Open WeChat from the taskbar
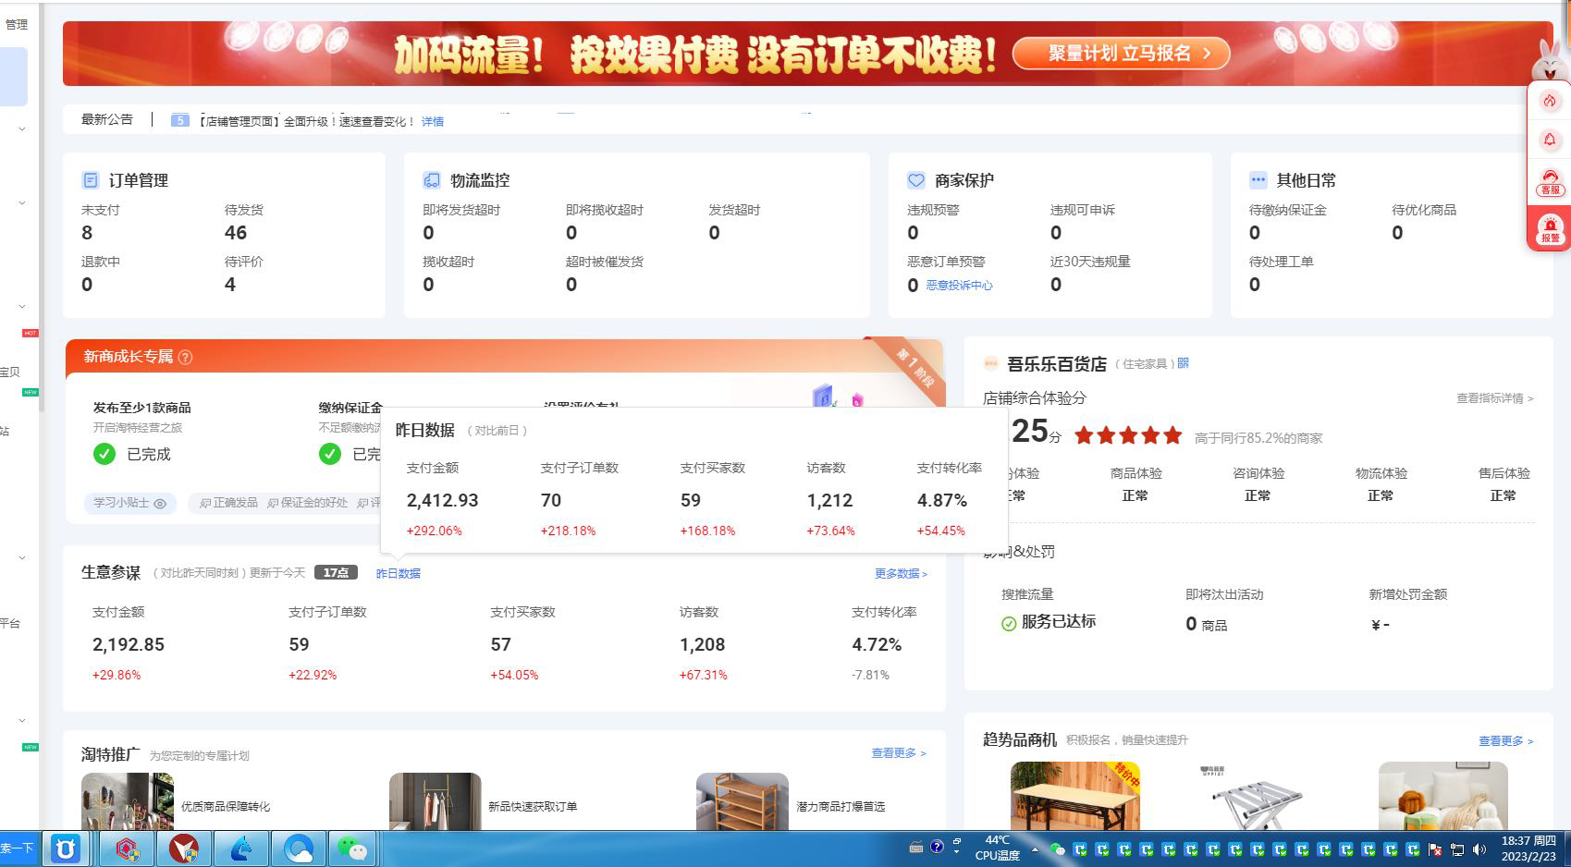 pos(351,848)
